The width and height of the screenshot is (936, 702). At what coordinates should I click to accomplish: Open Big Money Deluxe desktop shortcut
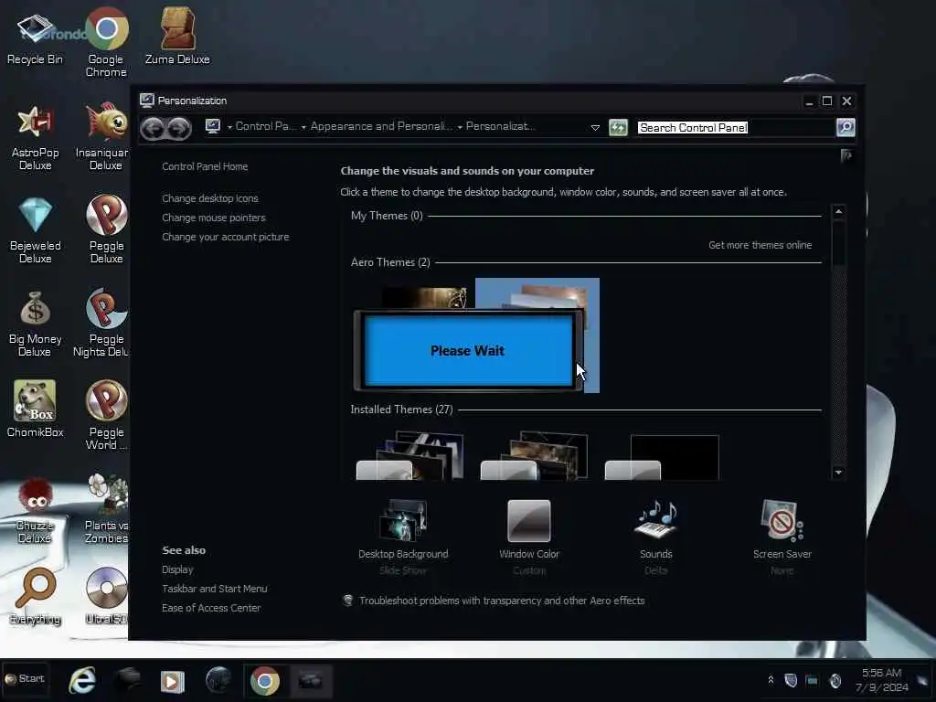(x=35, y=324)
